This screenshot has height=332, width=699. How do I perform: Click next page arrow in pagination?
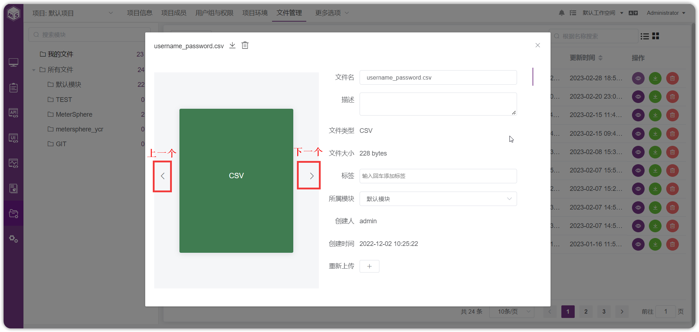click(x=622, y=311)
